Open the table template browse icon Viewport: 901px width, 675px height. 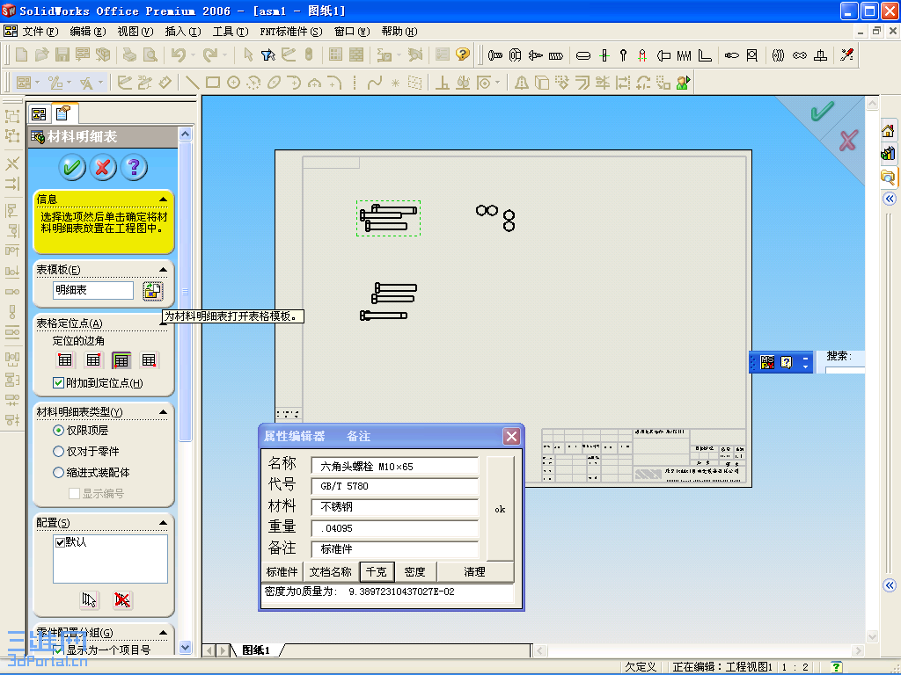pos(152,290)
